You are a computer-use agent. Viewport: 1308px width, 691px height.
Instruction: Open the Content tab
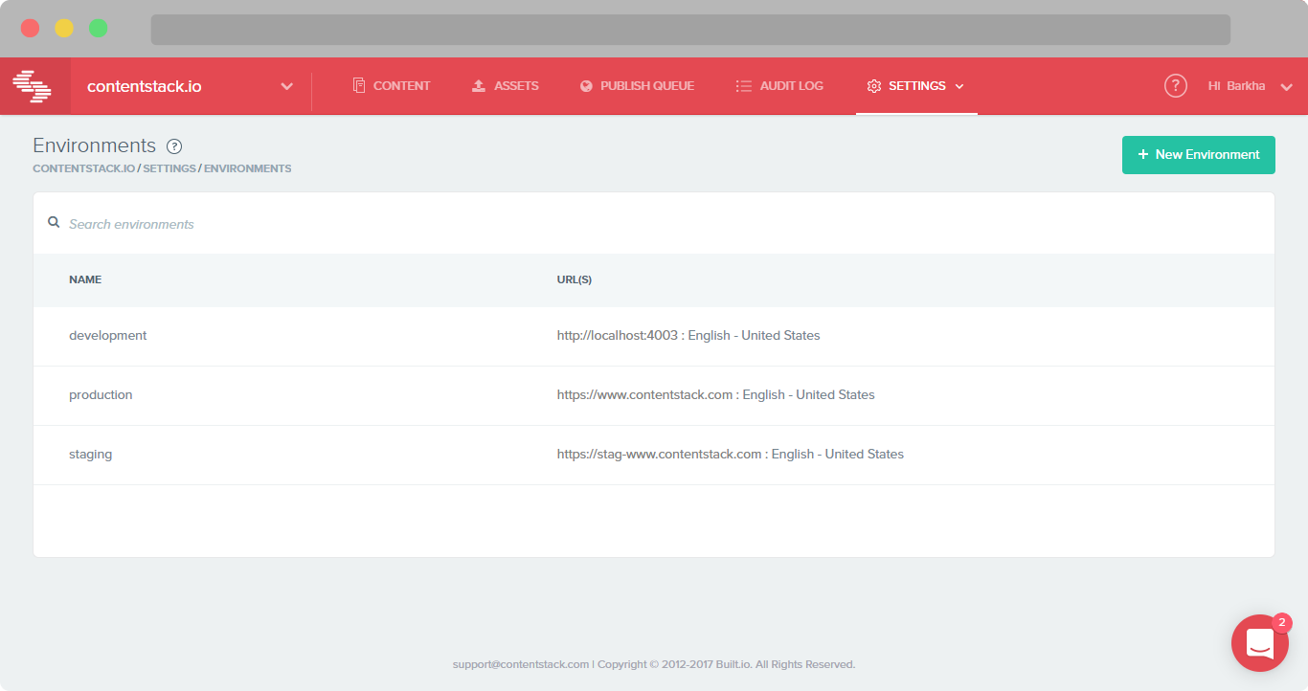click(x=392, y=86)
